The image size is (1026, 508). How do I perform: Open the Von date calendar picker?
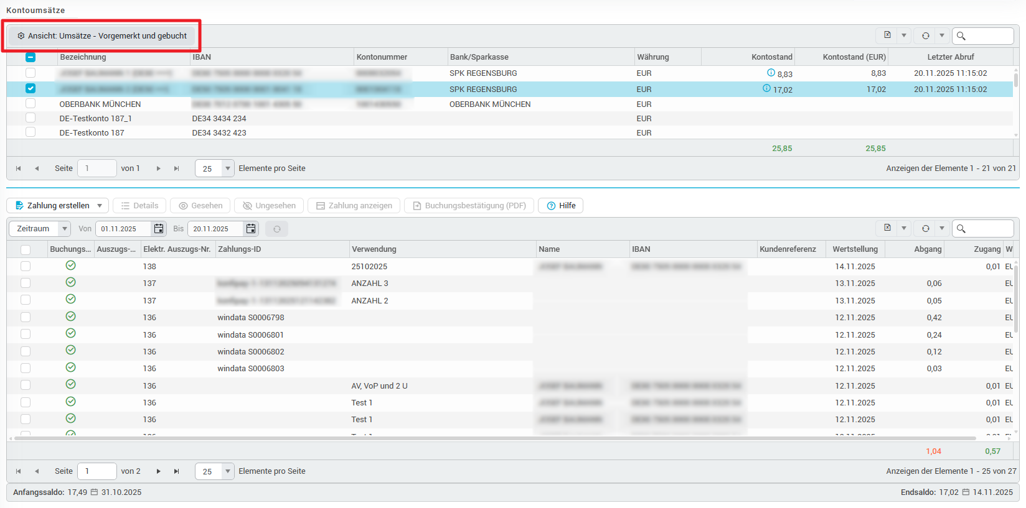(159, 229)
